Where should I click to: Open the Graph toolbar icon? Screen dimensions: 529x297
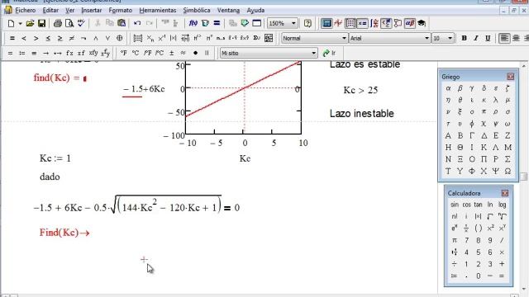[x=338, y=23]
